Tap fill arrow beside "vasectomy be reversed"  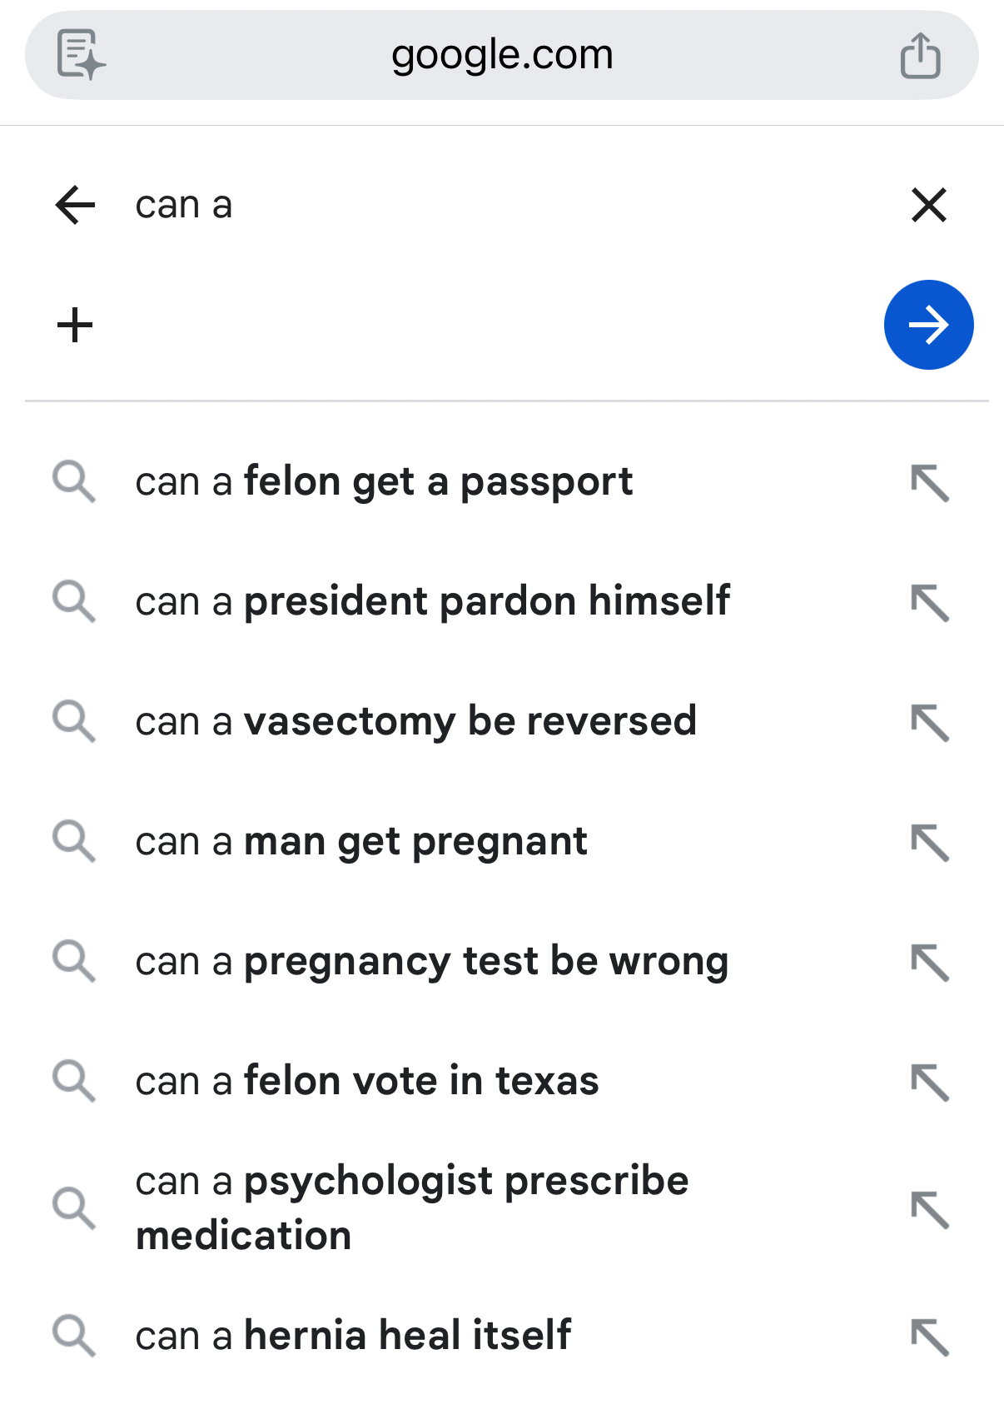930,722
